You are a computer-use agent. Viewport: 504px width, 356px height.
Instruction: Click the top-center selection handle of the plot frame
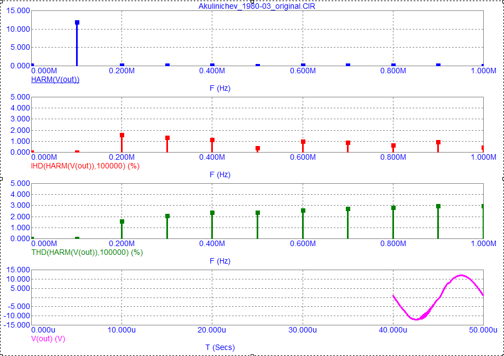(x=252, y=1)
